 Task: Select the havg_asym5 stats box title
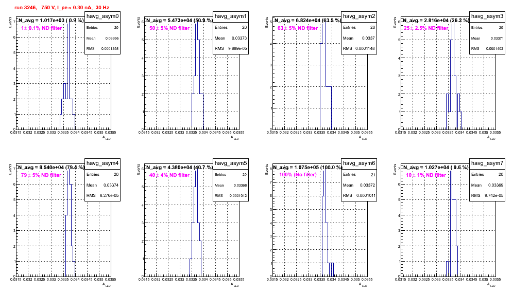pyautogui.click(x=231, y=163)
